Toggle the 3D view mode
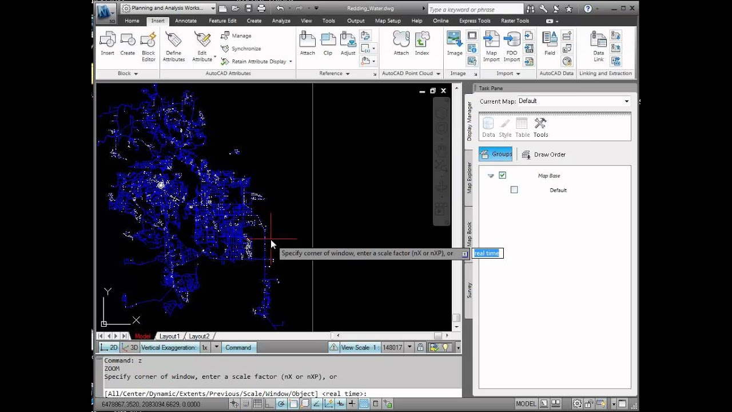This screenshot has width=732, height=412. (130, 347)
